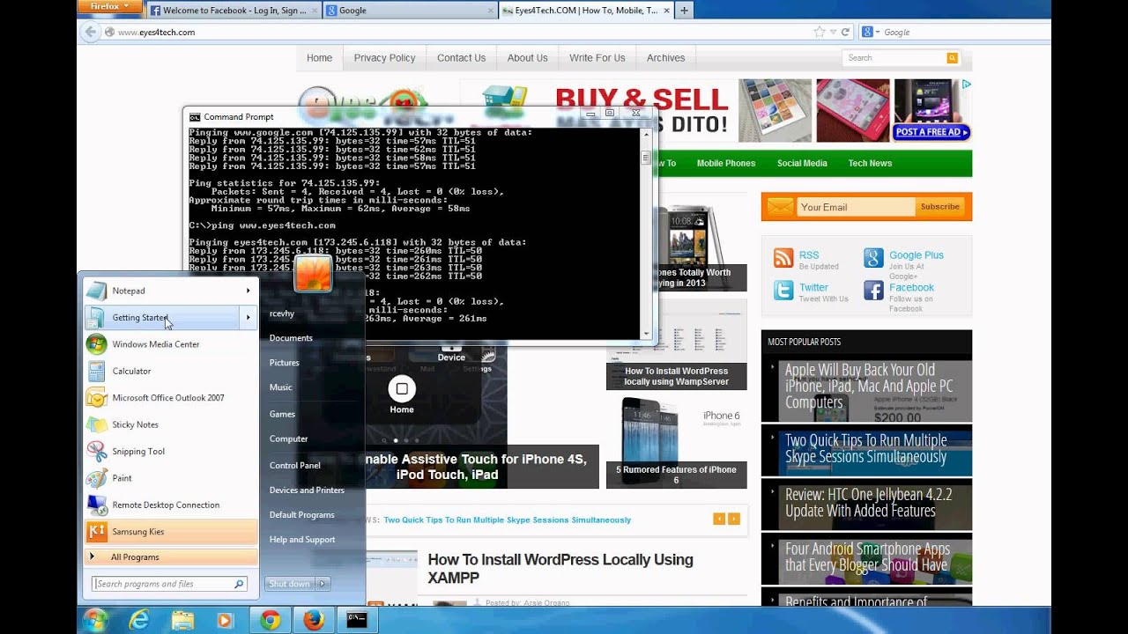Reload the page in Firefox
Screen dimensions: 1128x634
(845, 32)
